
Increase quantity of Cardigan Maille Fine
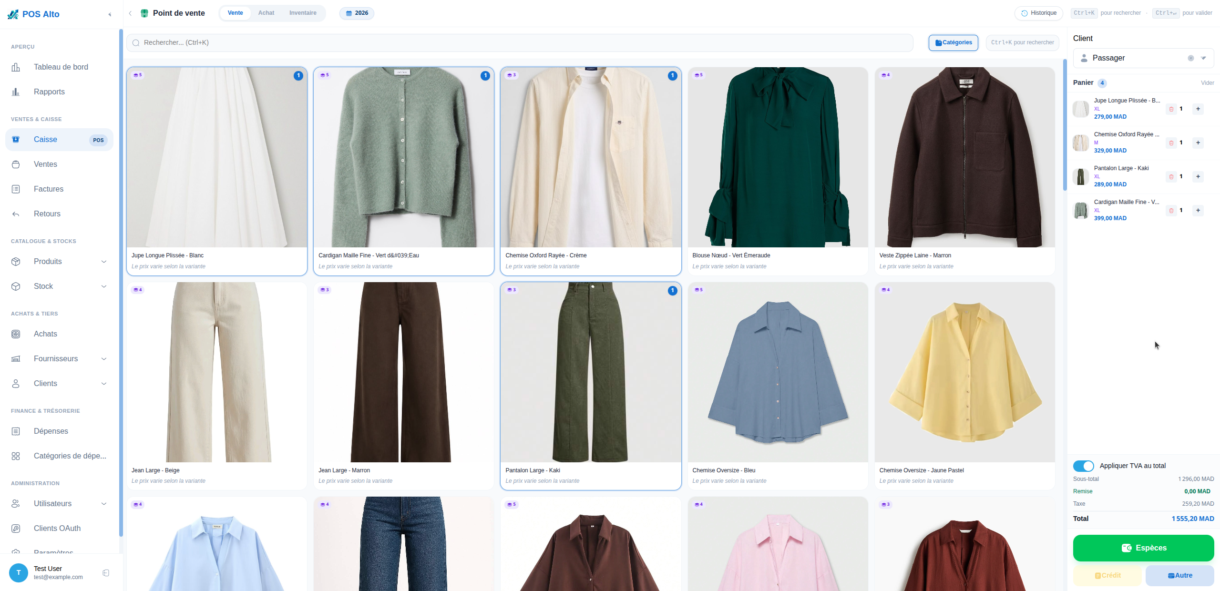click(x=1198, y=211)
